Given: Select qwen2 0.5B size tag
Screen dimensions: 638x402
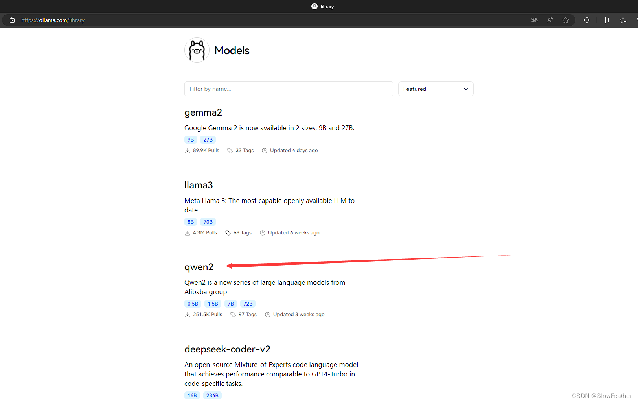Looking at the screenshot, I should point(193,304).
